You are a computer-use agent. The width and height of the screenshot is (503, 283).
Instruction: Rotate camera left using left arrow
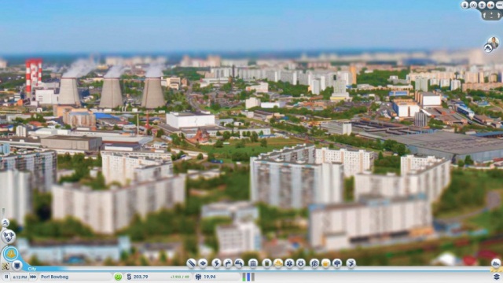(484, 15)
